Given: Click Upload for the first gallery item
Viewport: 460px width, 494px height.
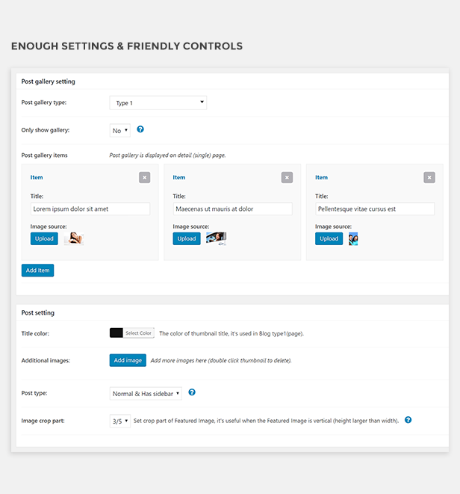Looking at the screenshot, I should pyautogui.click(x=44, y=238).
